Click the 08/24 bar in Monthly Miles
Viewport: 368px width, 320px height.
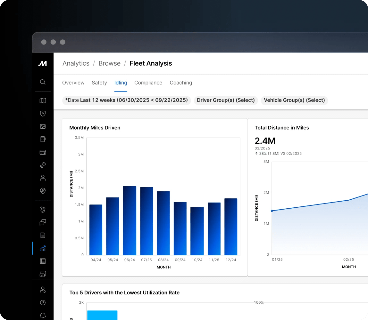tap(163, 223)
